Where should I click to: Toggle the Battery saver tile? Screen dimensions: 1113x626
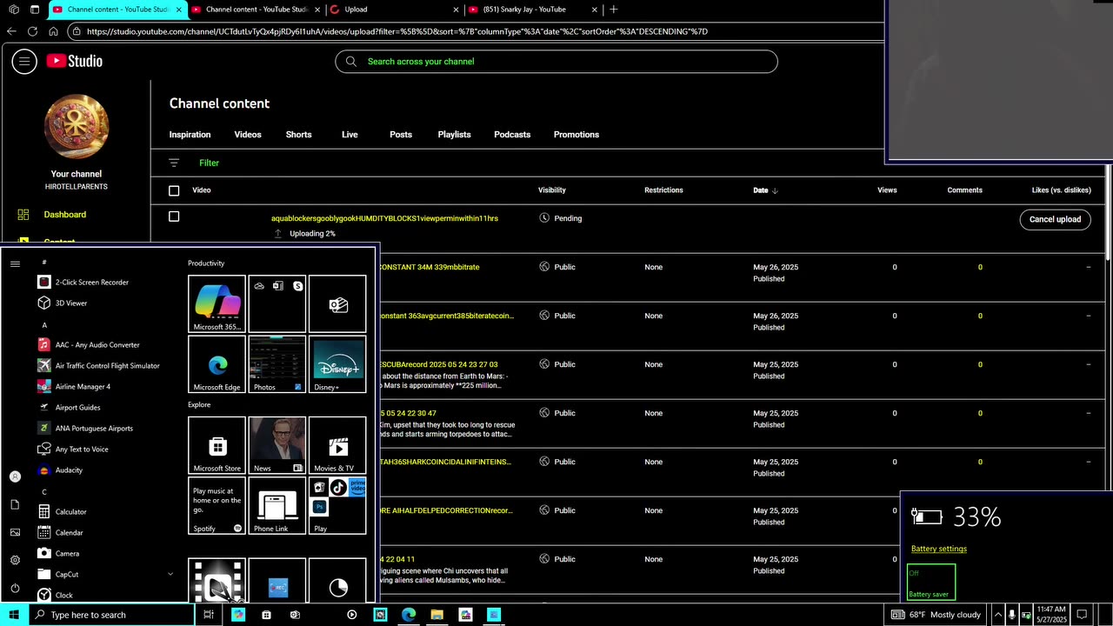point(931,583)
